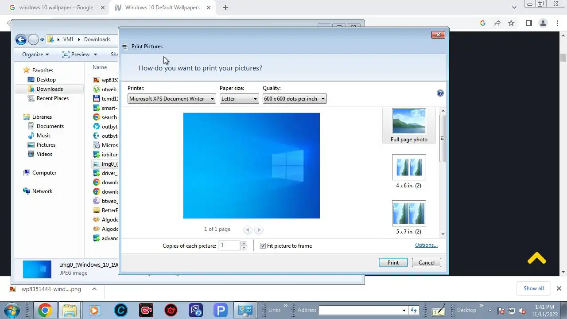Open Windows Explorer taskbar icon
This screenshot has height=319, width=567.
pyautogui.click(x=70, y=310)
